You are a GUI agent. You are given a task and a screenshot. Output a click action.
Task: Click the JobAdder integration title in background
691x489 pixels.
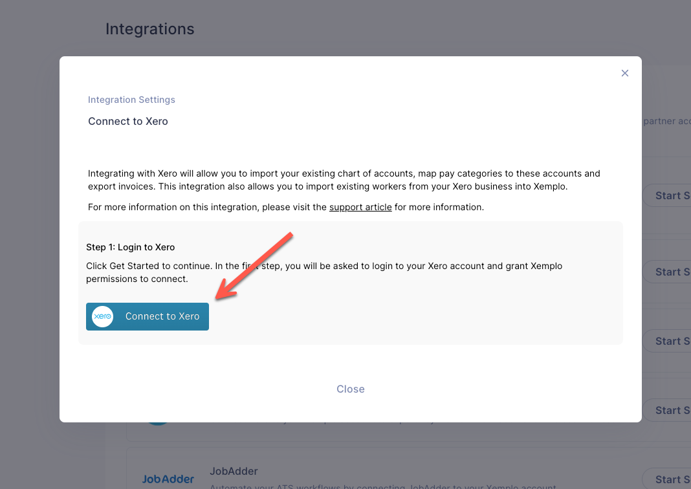[x=234, y=471]
